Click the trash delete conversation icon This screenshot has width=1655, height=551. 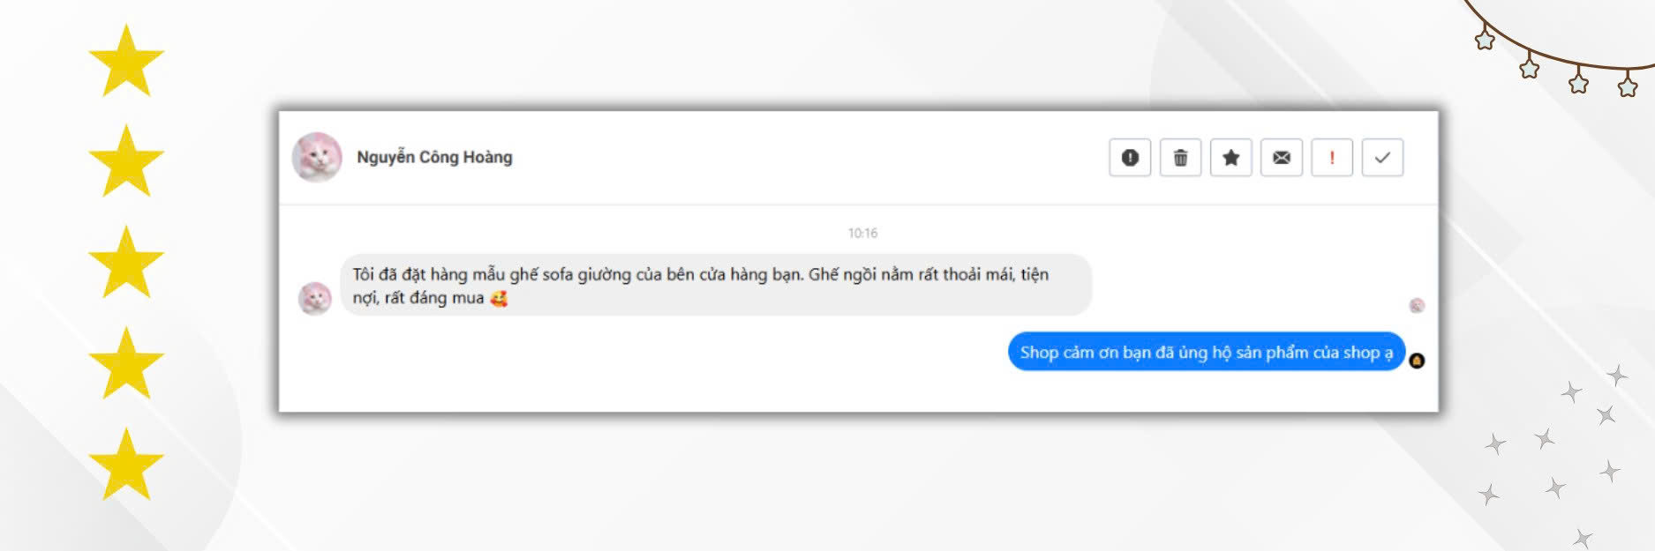1180,158
